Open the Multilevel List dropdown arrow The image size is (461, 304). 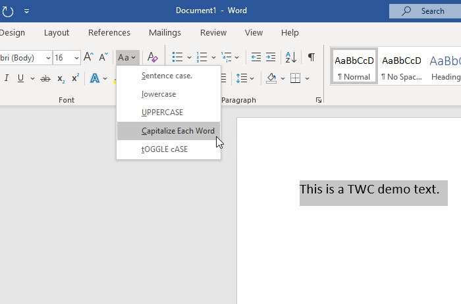237,57
